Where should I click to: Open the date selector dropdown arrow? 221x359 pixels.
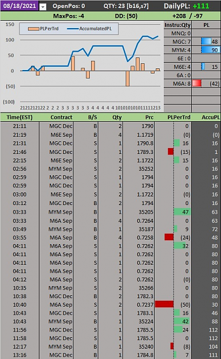(43, 7)
